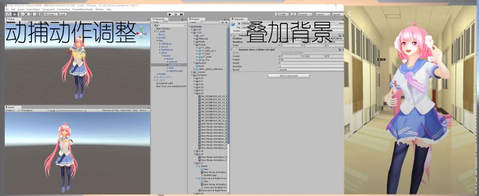Viewport: 479px width, 196px height.
Task: Open the Component menu
Action: 48,10
